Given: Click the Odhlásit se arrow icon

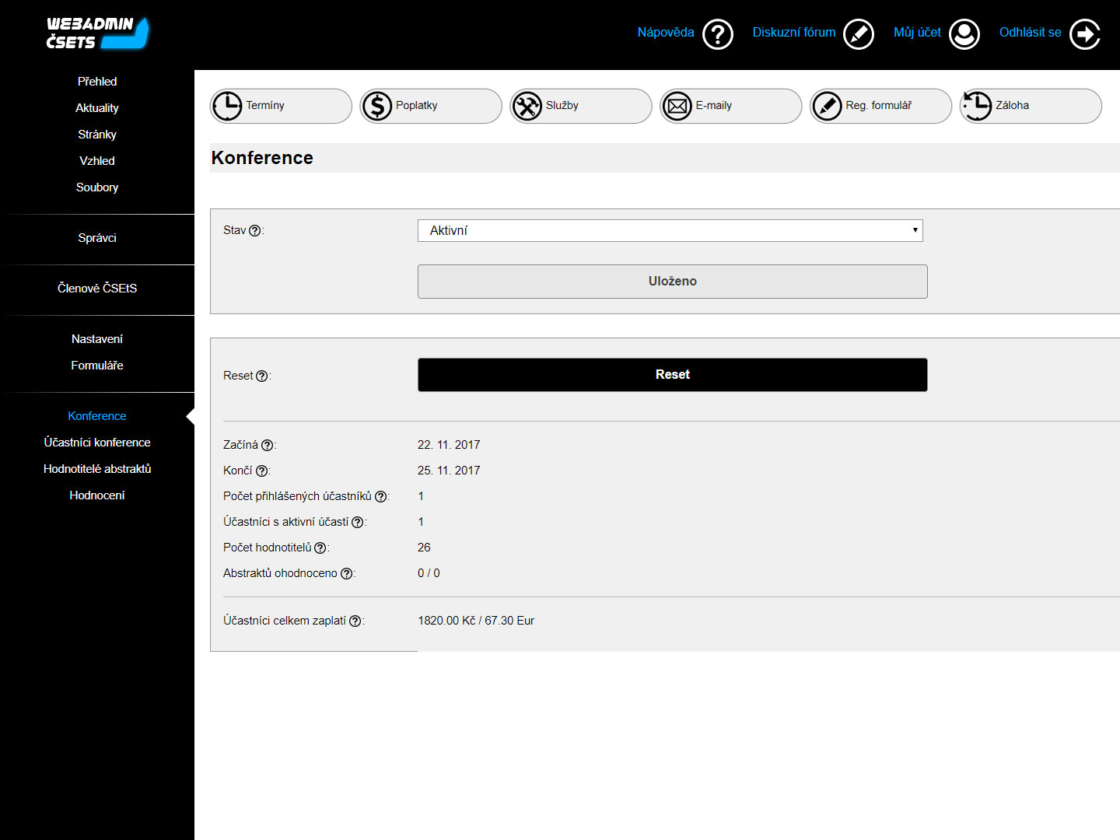Looking at the screenshot, I should click(x=1085, y=34).
